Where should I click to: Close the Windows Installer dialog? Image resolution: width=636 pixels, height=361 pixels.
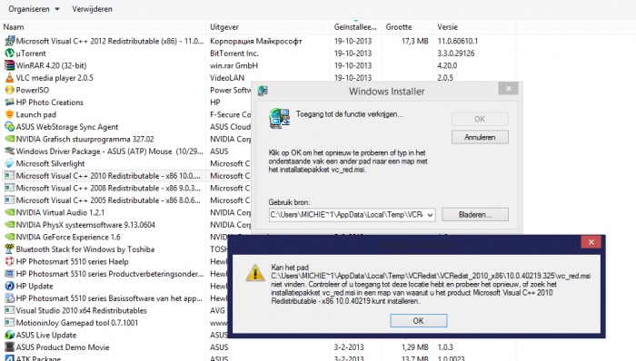click(508, 89)
